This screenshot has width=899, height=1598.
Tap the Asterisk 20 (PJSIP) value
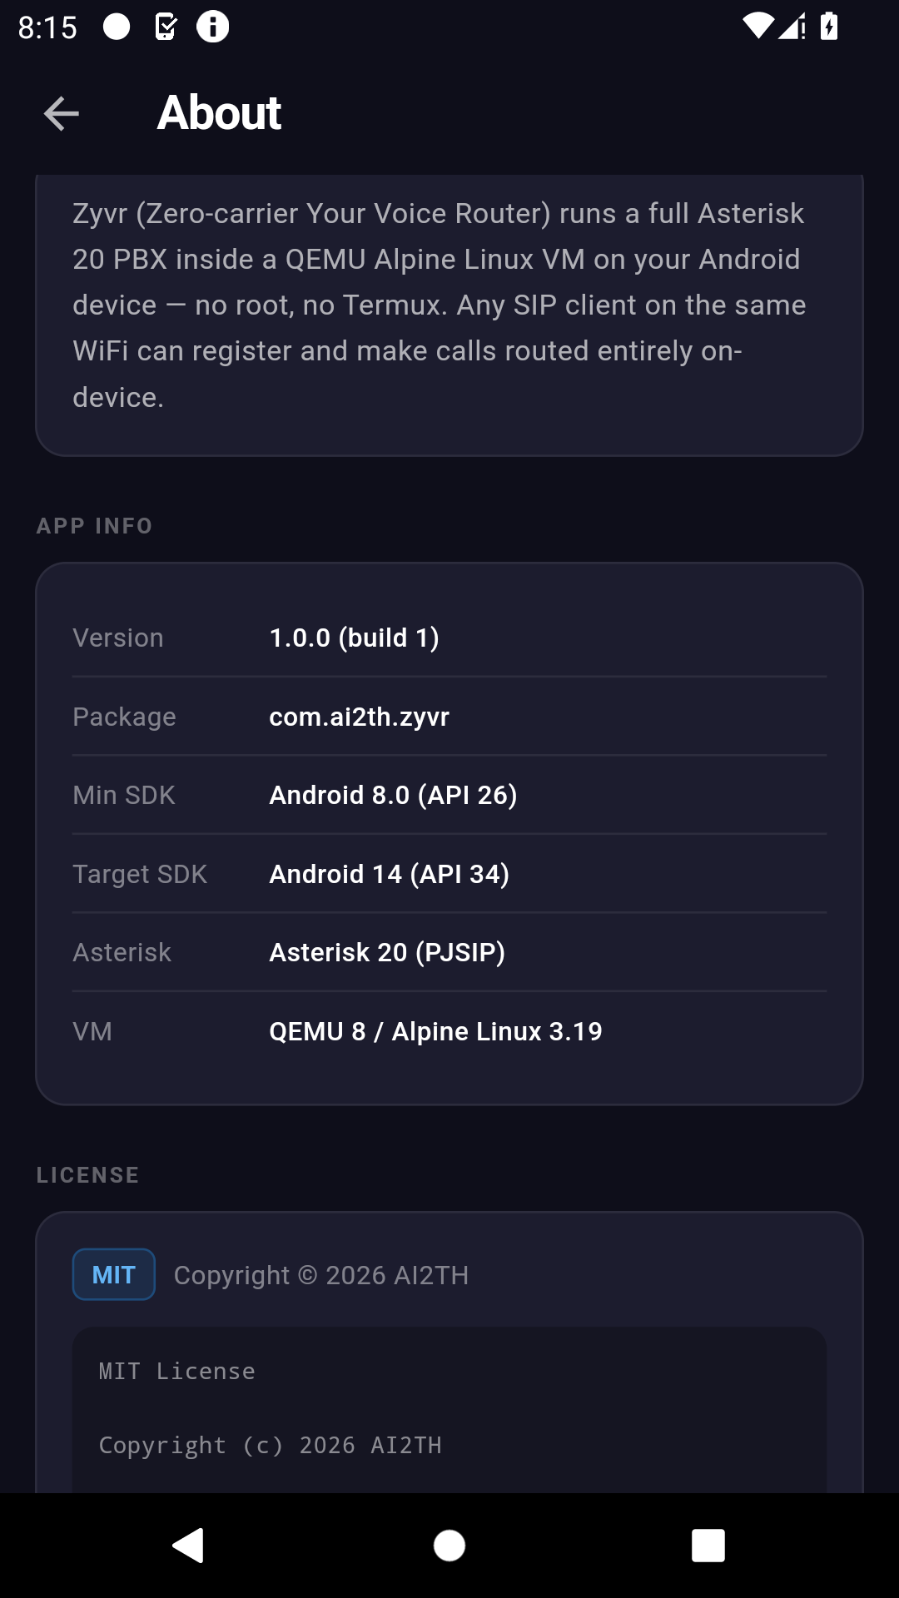[387, 952]
